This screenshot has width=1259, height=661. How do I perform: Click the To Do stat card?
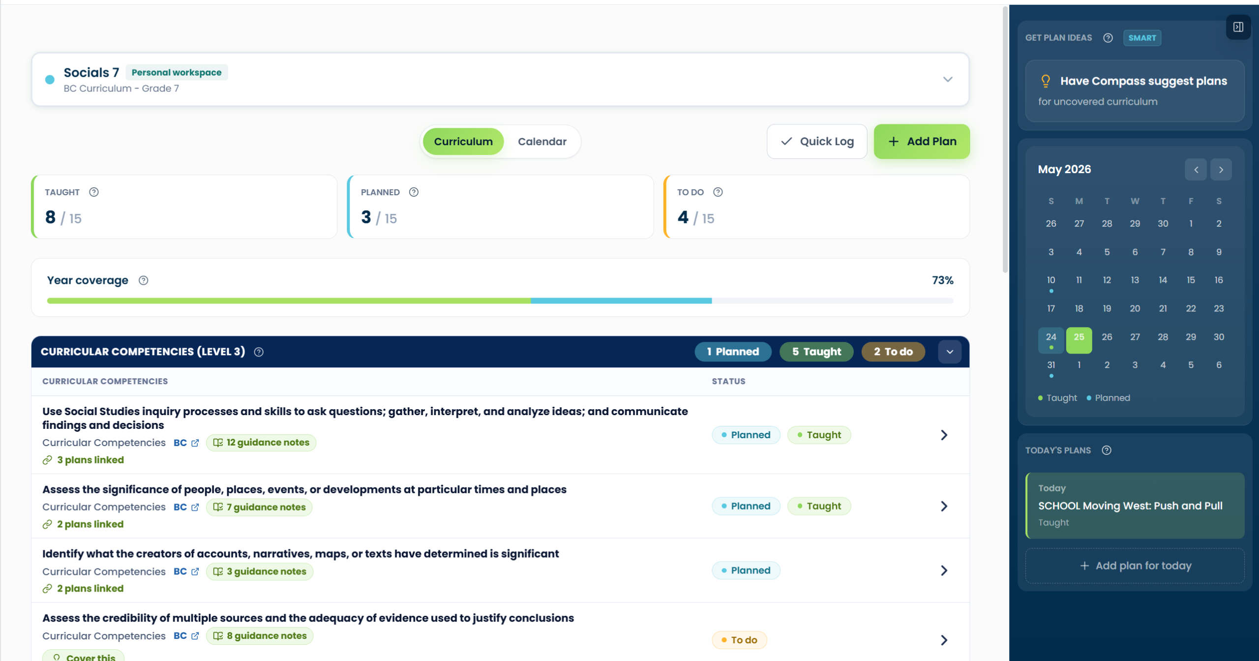[816, 207]
